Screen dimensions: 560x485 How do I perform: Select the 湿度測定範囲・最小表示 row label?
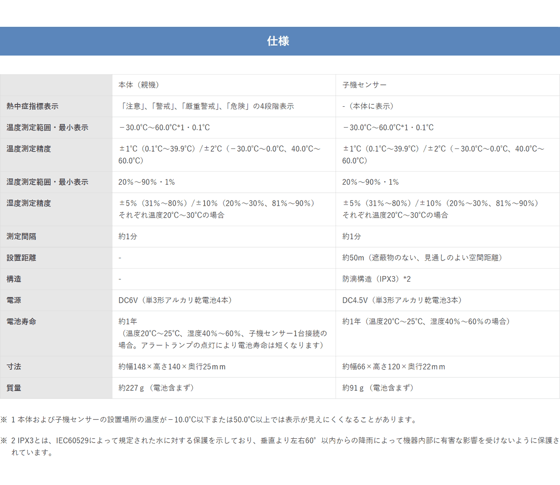(56, 182)
